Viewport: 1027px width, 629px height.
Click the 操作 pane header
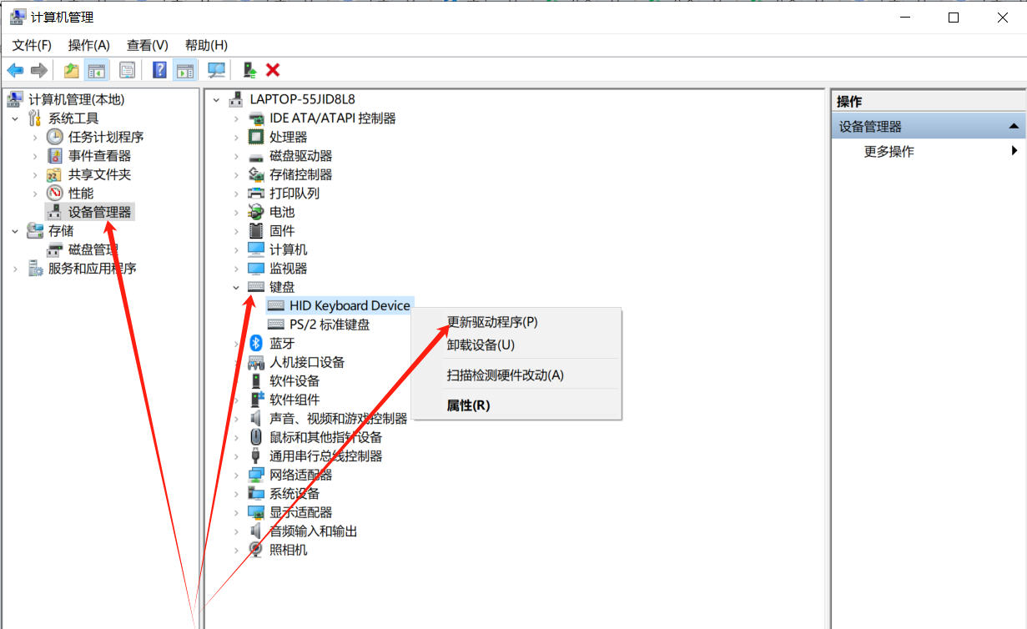(x=928, y=101)
